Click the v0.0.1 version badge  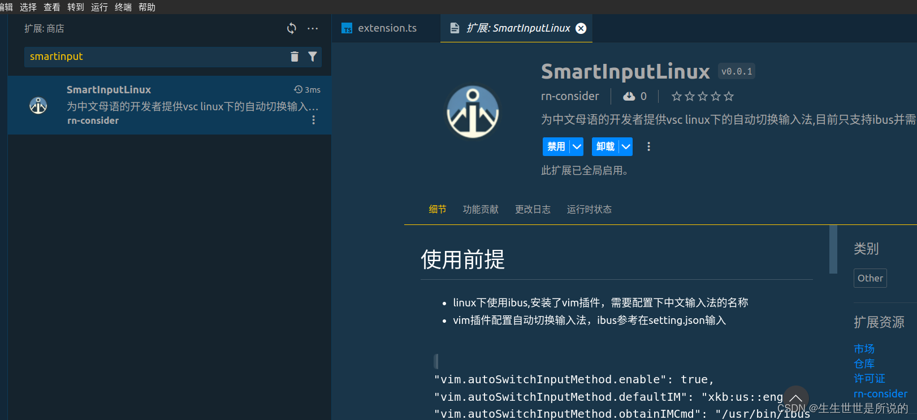pyautogui.click(x=737, y=71)
